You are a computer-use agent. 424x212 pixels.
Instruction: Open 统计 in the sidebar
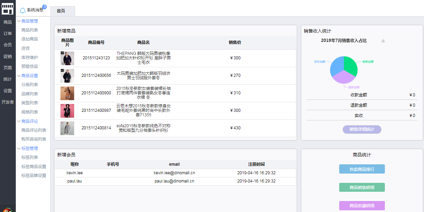tap(8, 79)
